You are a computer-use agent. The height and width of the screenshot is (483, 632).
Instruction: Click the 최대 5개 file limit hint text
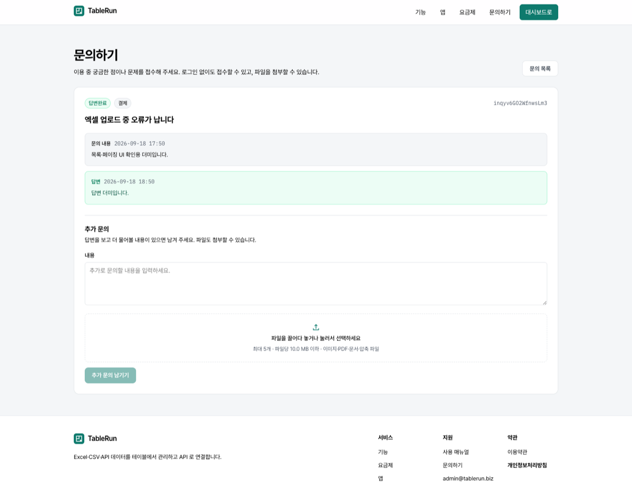point(316,349)
